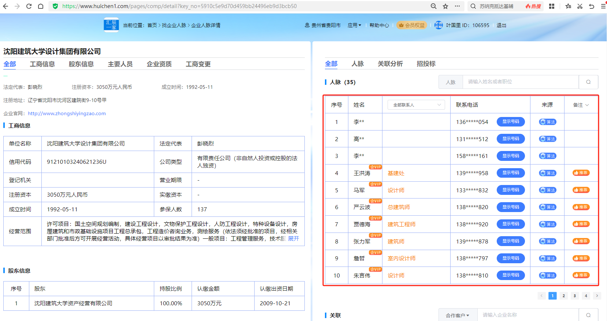Open the 应用 dropdown menu
This screenshot has width=607, height=321.
[354, 25]
